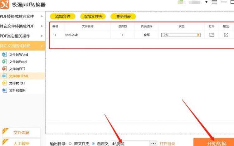
Task: Select 文件转HTML icon
Action: click(4, 76)
